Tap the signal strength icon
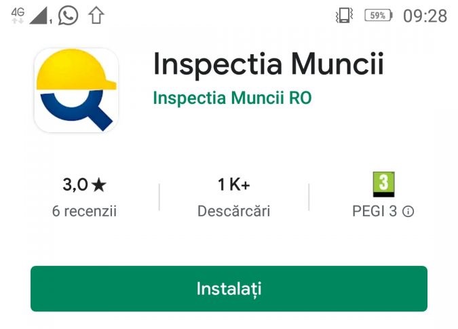458x329 pixels. [40, 16]
